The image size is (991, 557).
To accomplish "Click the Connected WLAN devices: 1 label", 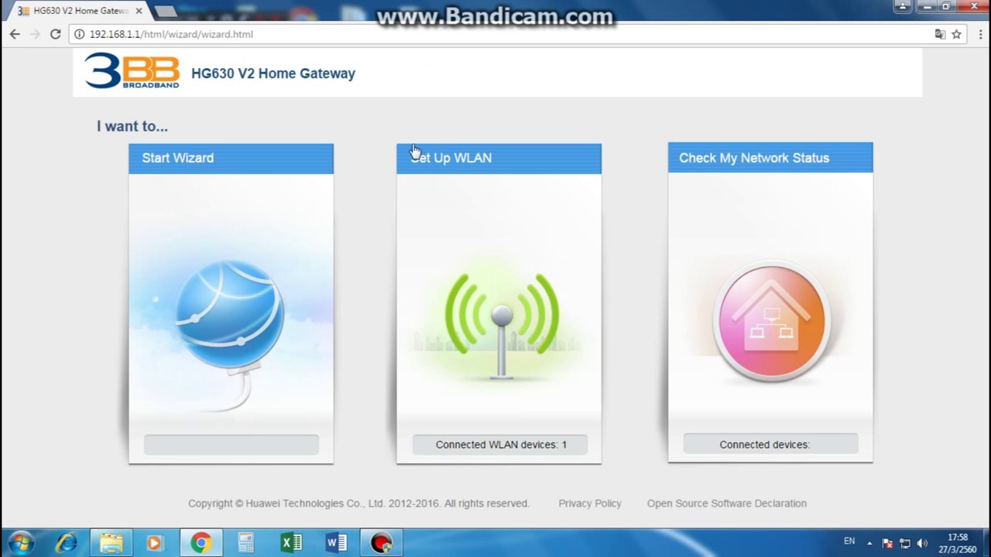I will click(x=501, y=445).
